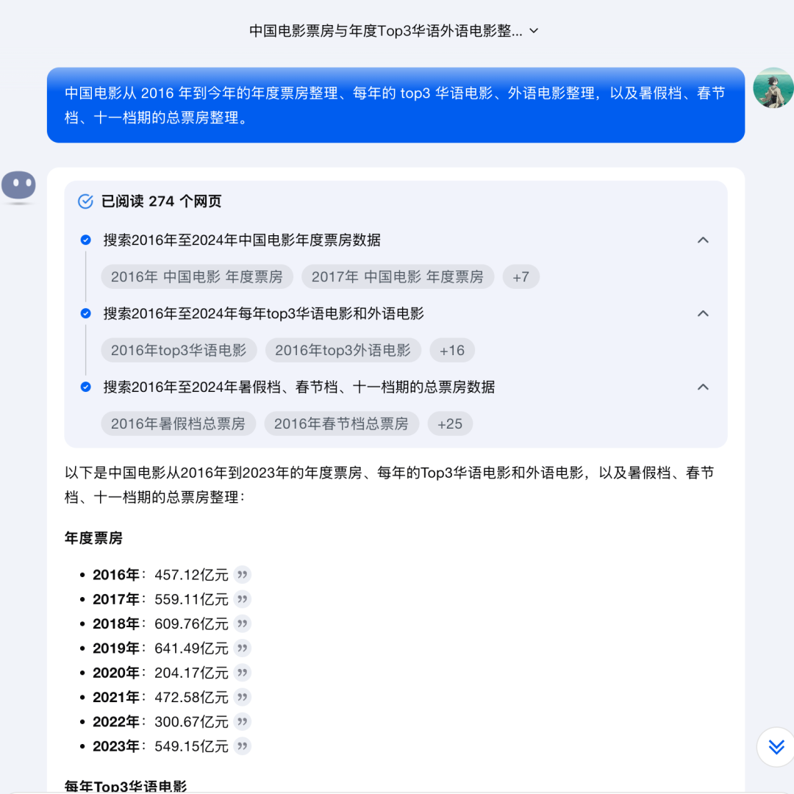The image size is (794, 794).
Task: Show the +16 more search queries
Action: pos(451,351)
